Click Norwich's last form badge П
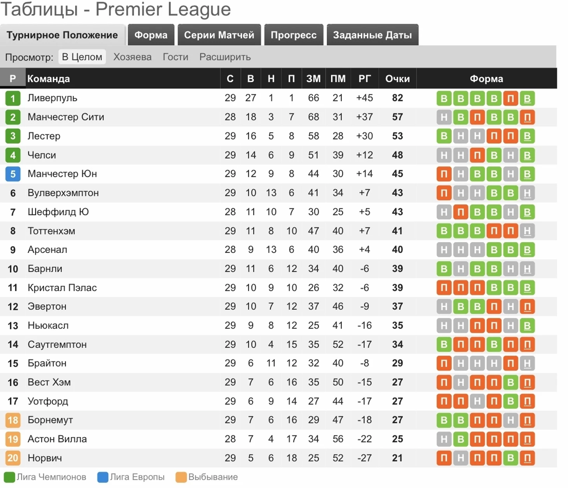This screenshot has width=568, height=488. [527, 458]
